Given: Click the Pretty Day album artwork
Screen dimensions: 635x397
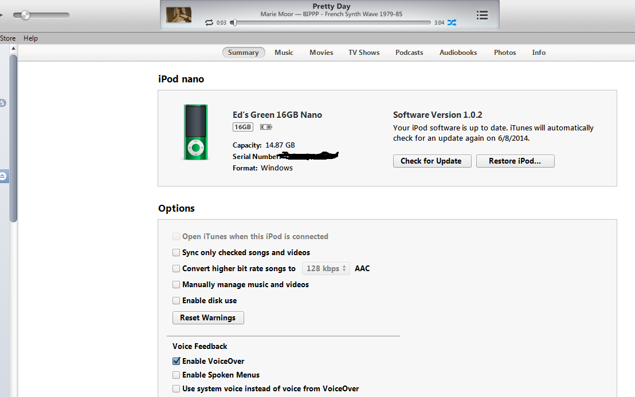Looking at the screenshot, I should pyautogui.click(x=179, y=15).
